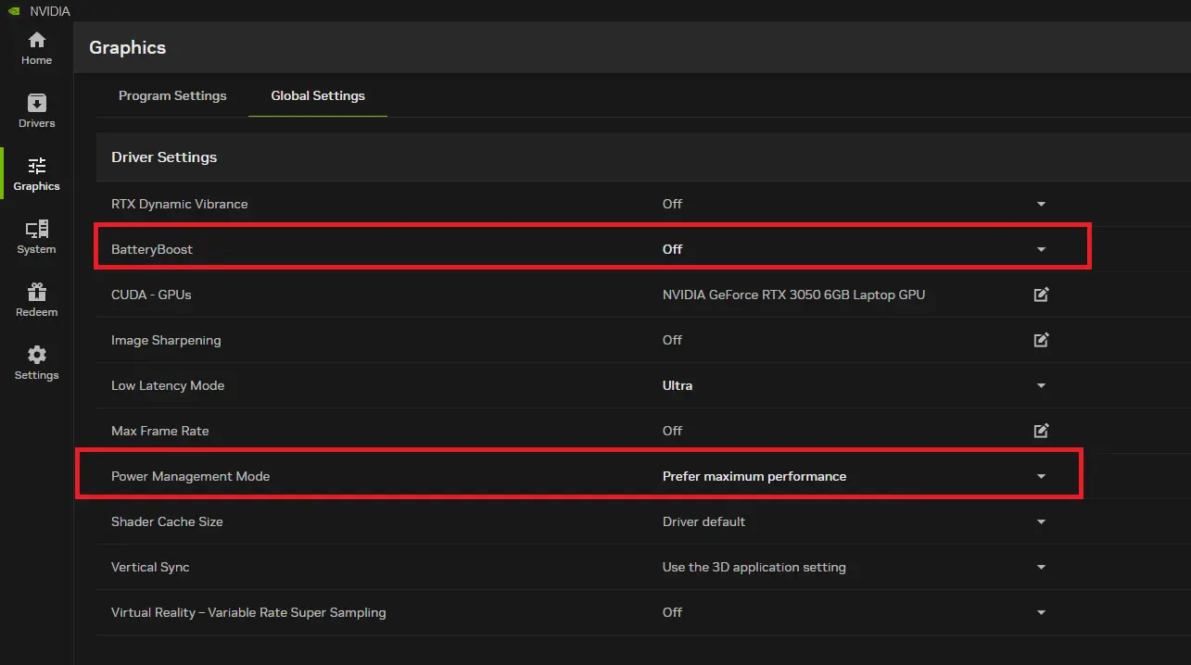Click the CUDA - GPUs label
The image size is (1191, 665).
coord(151,295)
